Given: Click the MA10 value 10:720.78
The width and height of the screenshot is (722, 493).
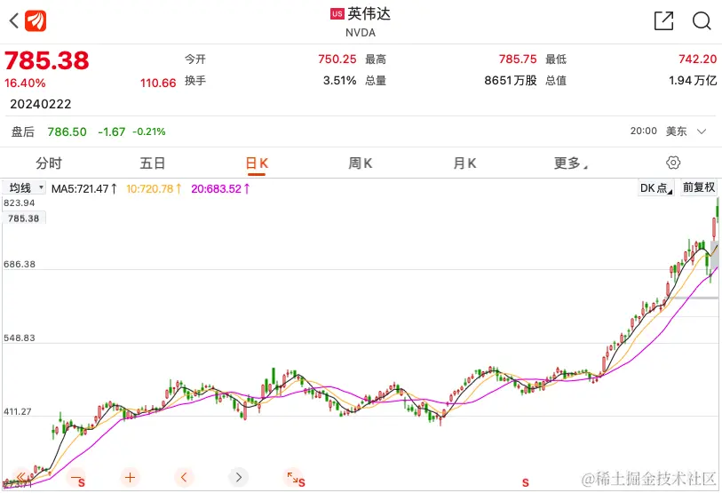Looking at the screenshot, I should (x=155, y=189).
